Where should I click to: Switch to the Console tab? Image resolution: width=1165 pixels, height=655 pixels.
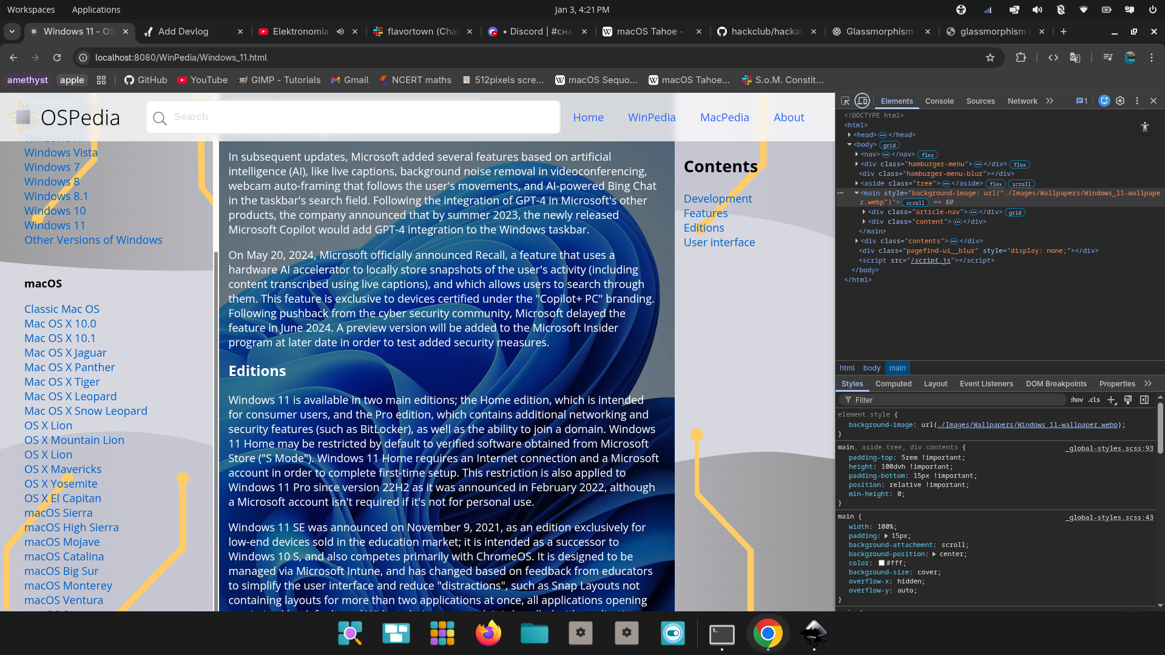click(x=939, y=101)
